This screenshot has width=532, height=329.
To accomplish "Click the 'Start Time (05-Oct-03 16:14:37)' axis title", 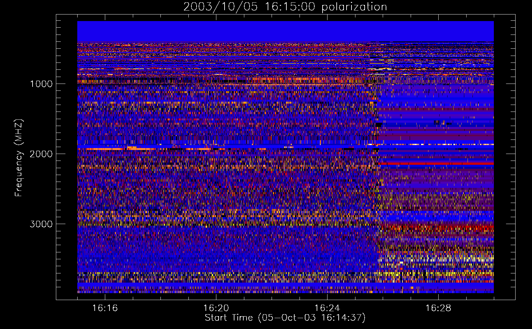I will pos(285,318).
